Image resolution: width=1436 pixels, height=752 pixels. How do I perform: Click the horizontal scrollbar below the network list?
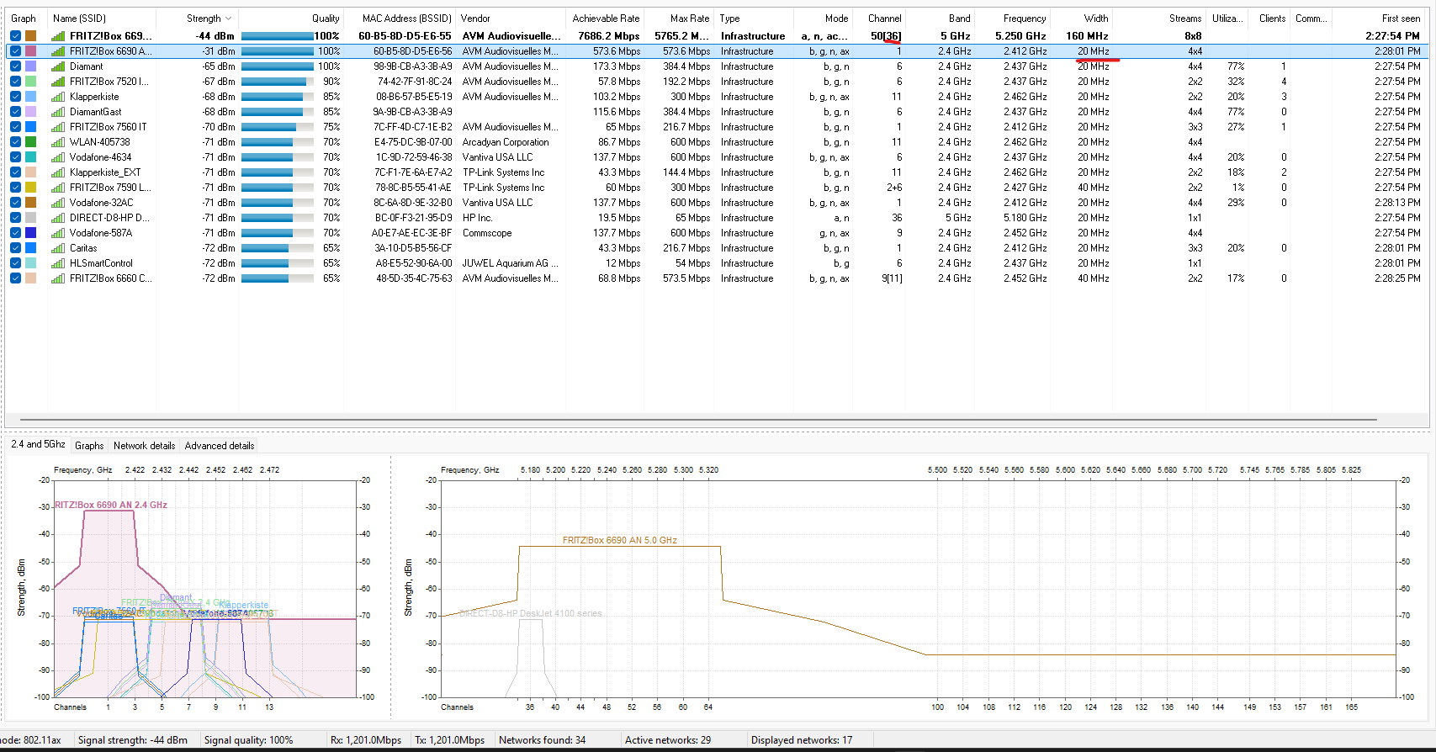coord(698,419)
